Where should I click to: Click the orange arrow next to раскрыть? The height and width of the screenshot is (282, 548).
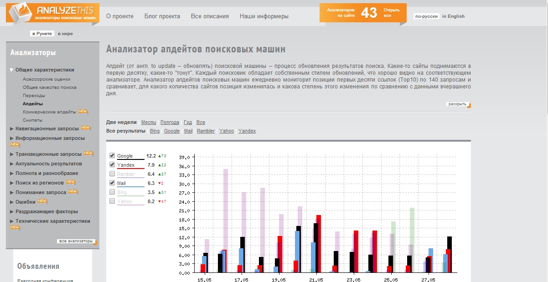pyautogui.click(x=469, y=106)
